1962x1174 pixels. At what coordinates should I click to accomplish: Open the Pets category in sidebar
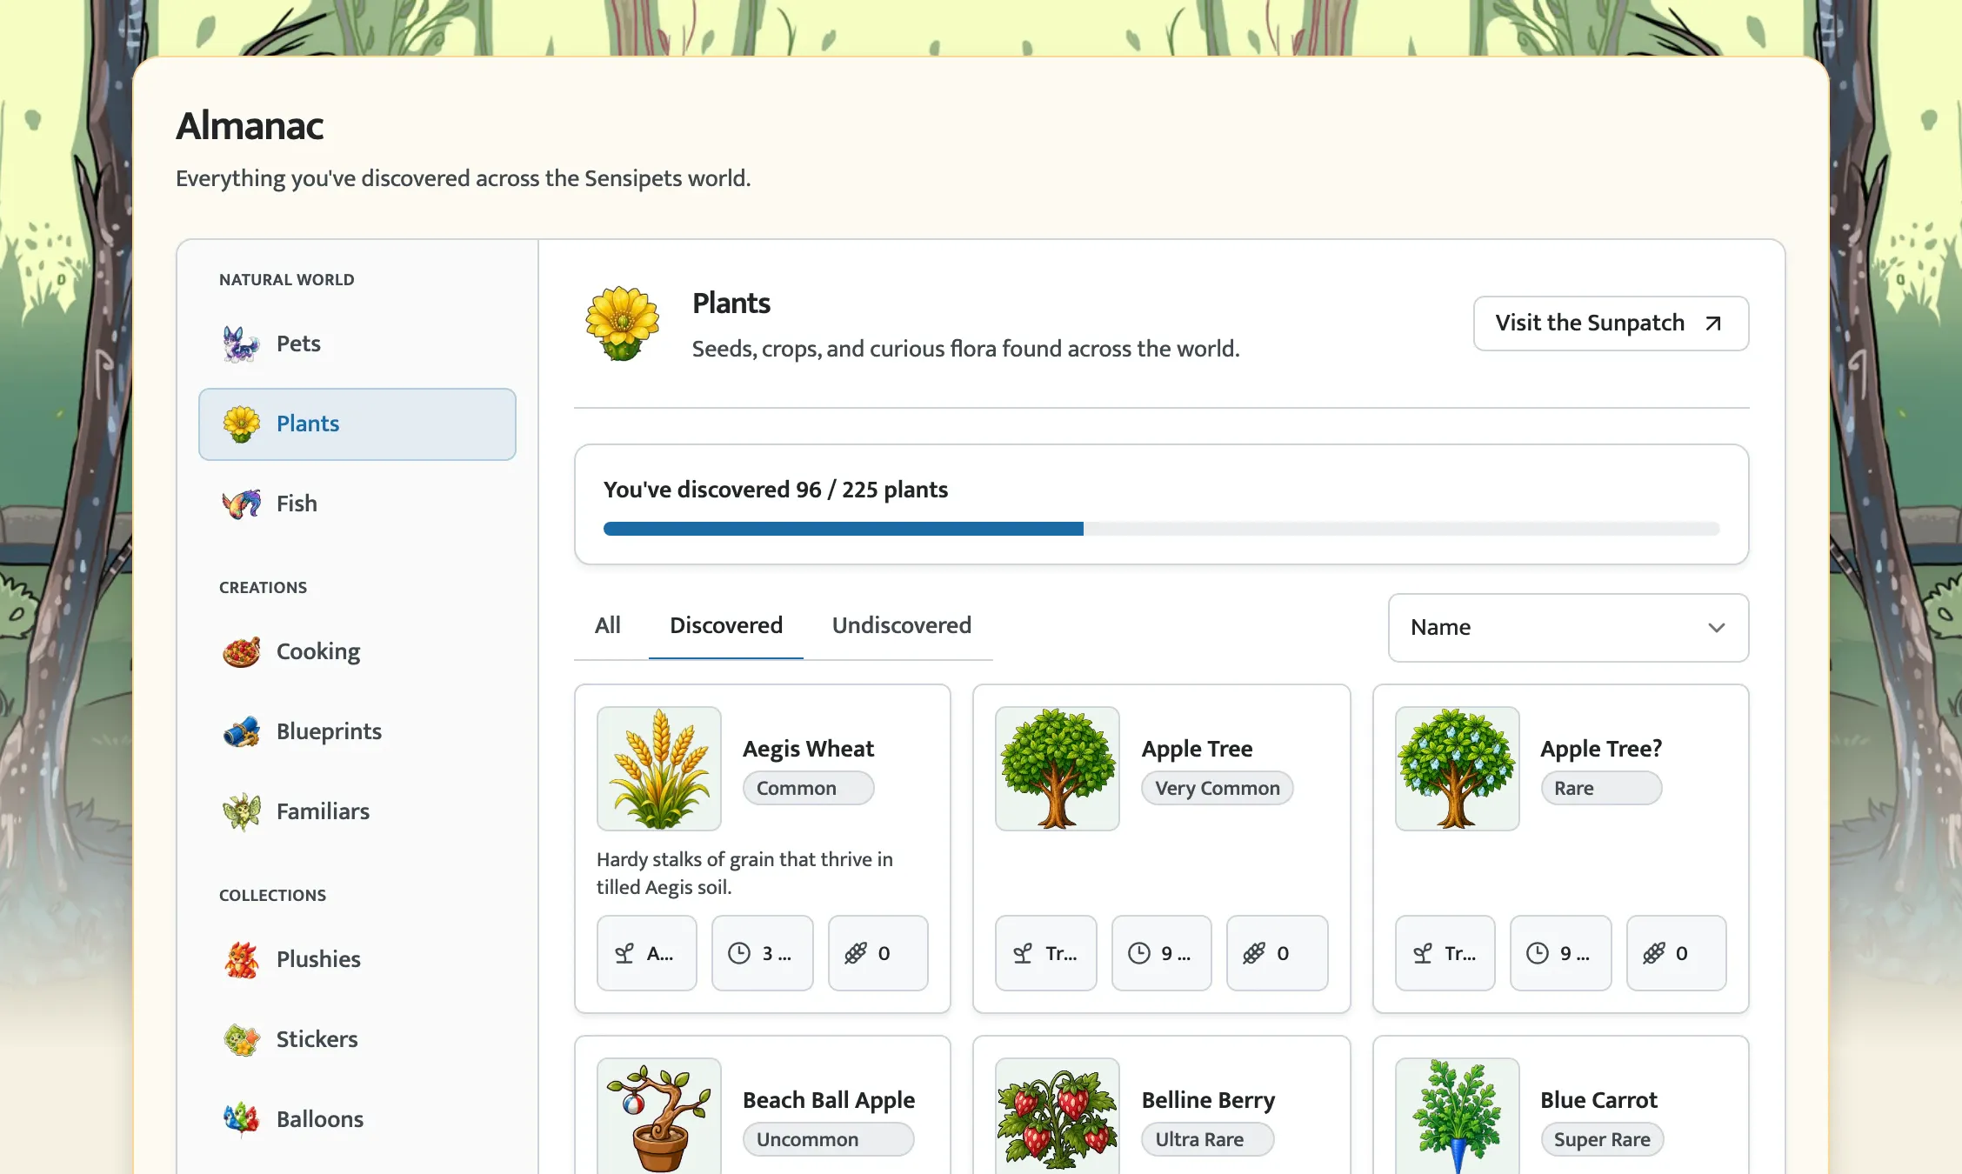pos(357,344)
